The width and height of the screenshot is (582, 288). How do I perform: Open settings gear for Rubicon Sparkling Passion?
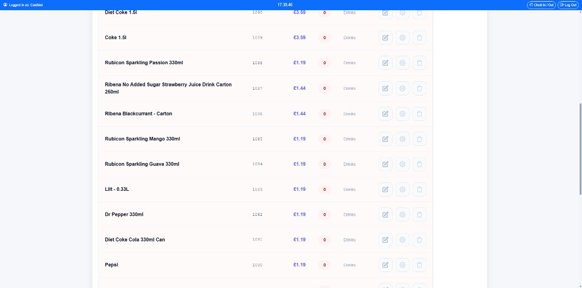point(402,62)
